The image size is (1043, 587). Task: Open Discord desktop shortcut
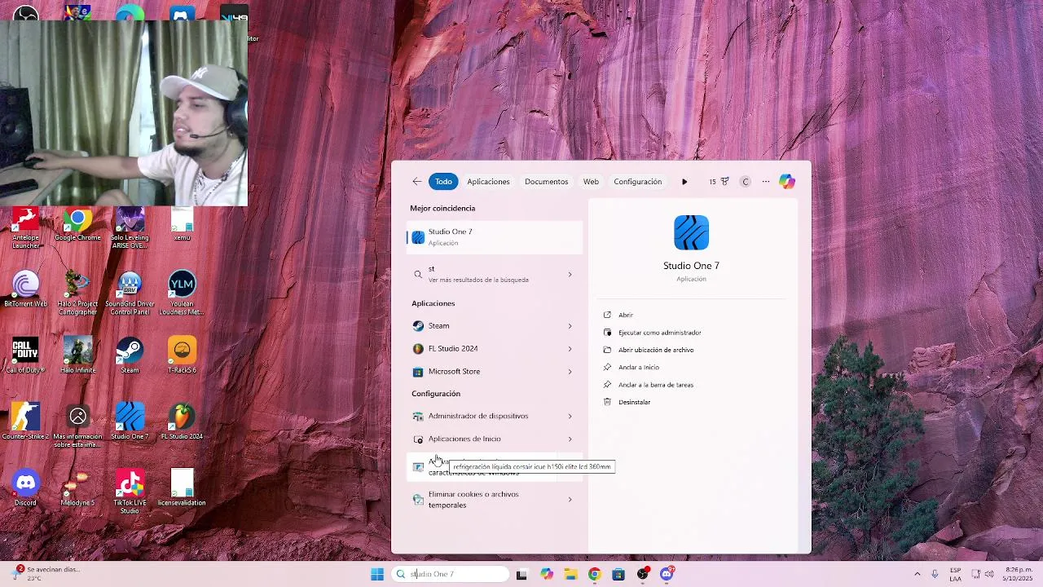pyautogui.click(x=25, y=488)
